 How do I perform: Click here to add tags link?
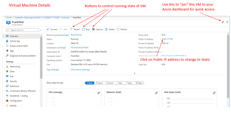pyautogui.click(x=80, y=70)
